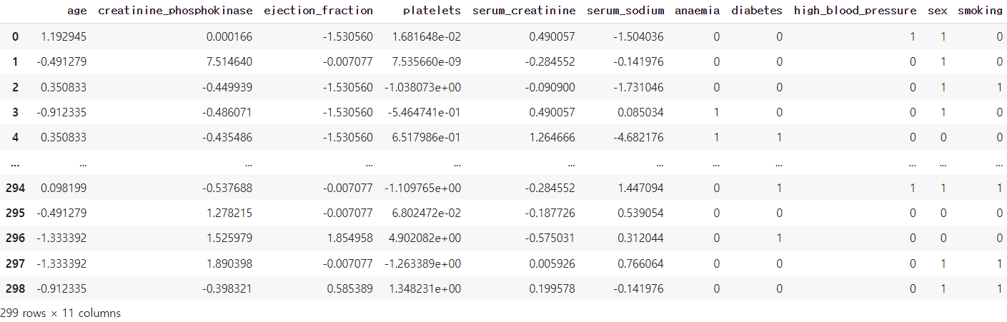This screenshot has width=1007, height=322.
Task: Click the 299 rows × 11 columns summary
Action: (61, 313)
